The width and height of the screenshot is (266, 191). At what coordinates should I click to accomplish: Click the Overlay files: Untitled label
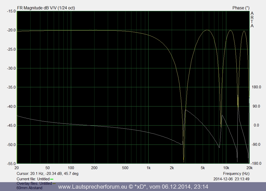click(x=34, y=183)
